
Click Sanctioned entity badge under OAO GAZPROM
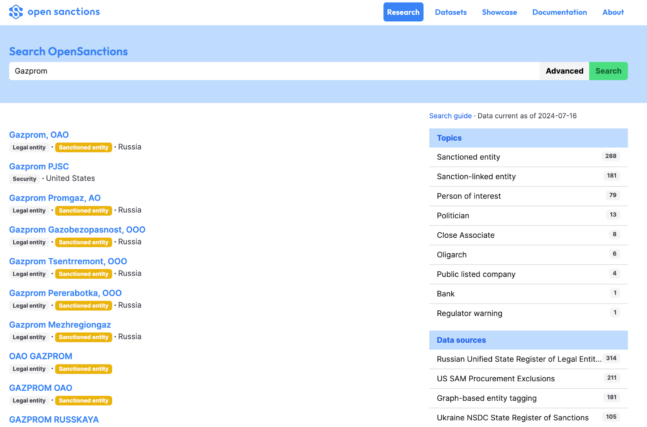(84, 369)
